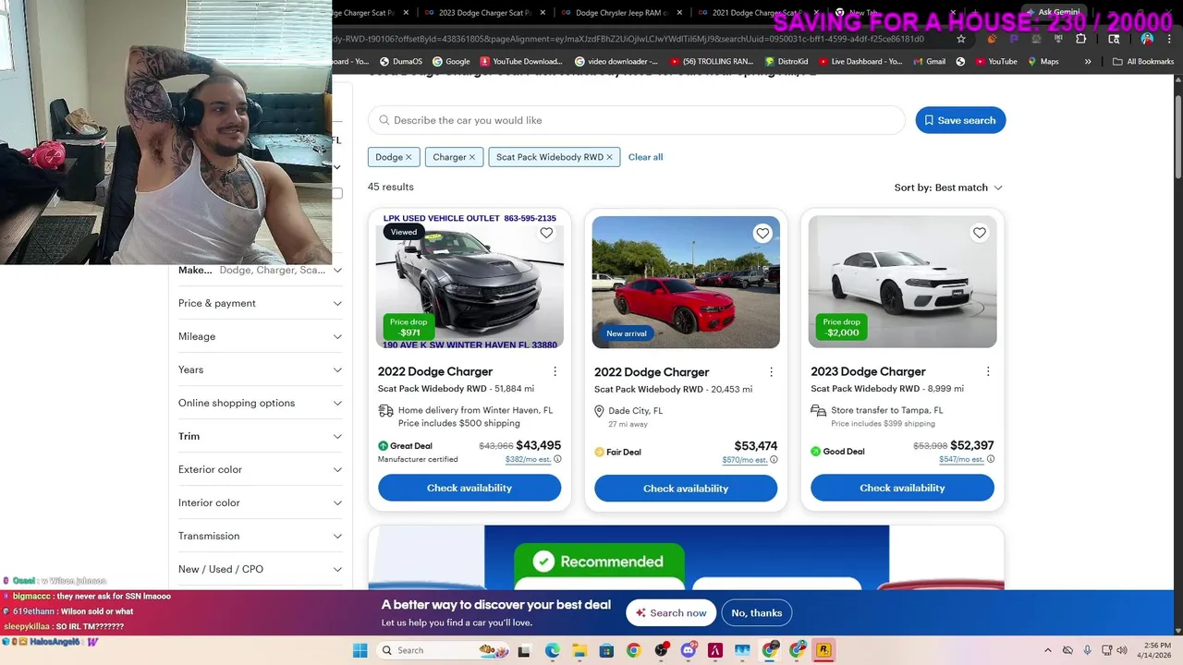Open OBS Studio from the taskbar

[x=661, y=650]
